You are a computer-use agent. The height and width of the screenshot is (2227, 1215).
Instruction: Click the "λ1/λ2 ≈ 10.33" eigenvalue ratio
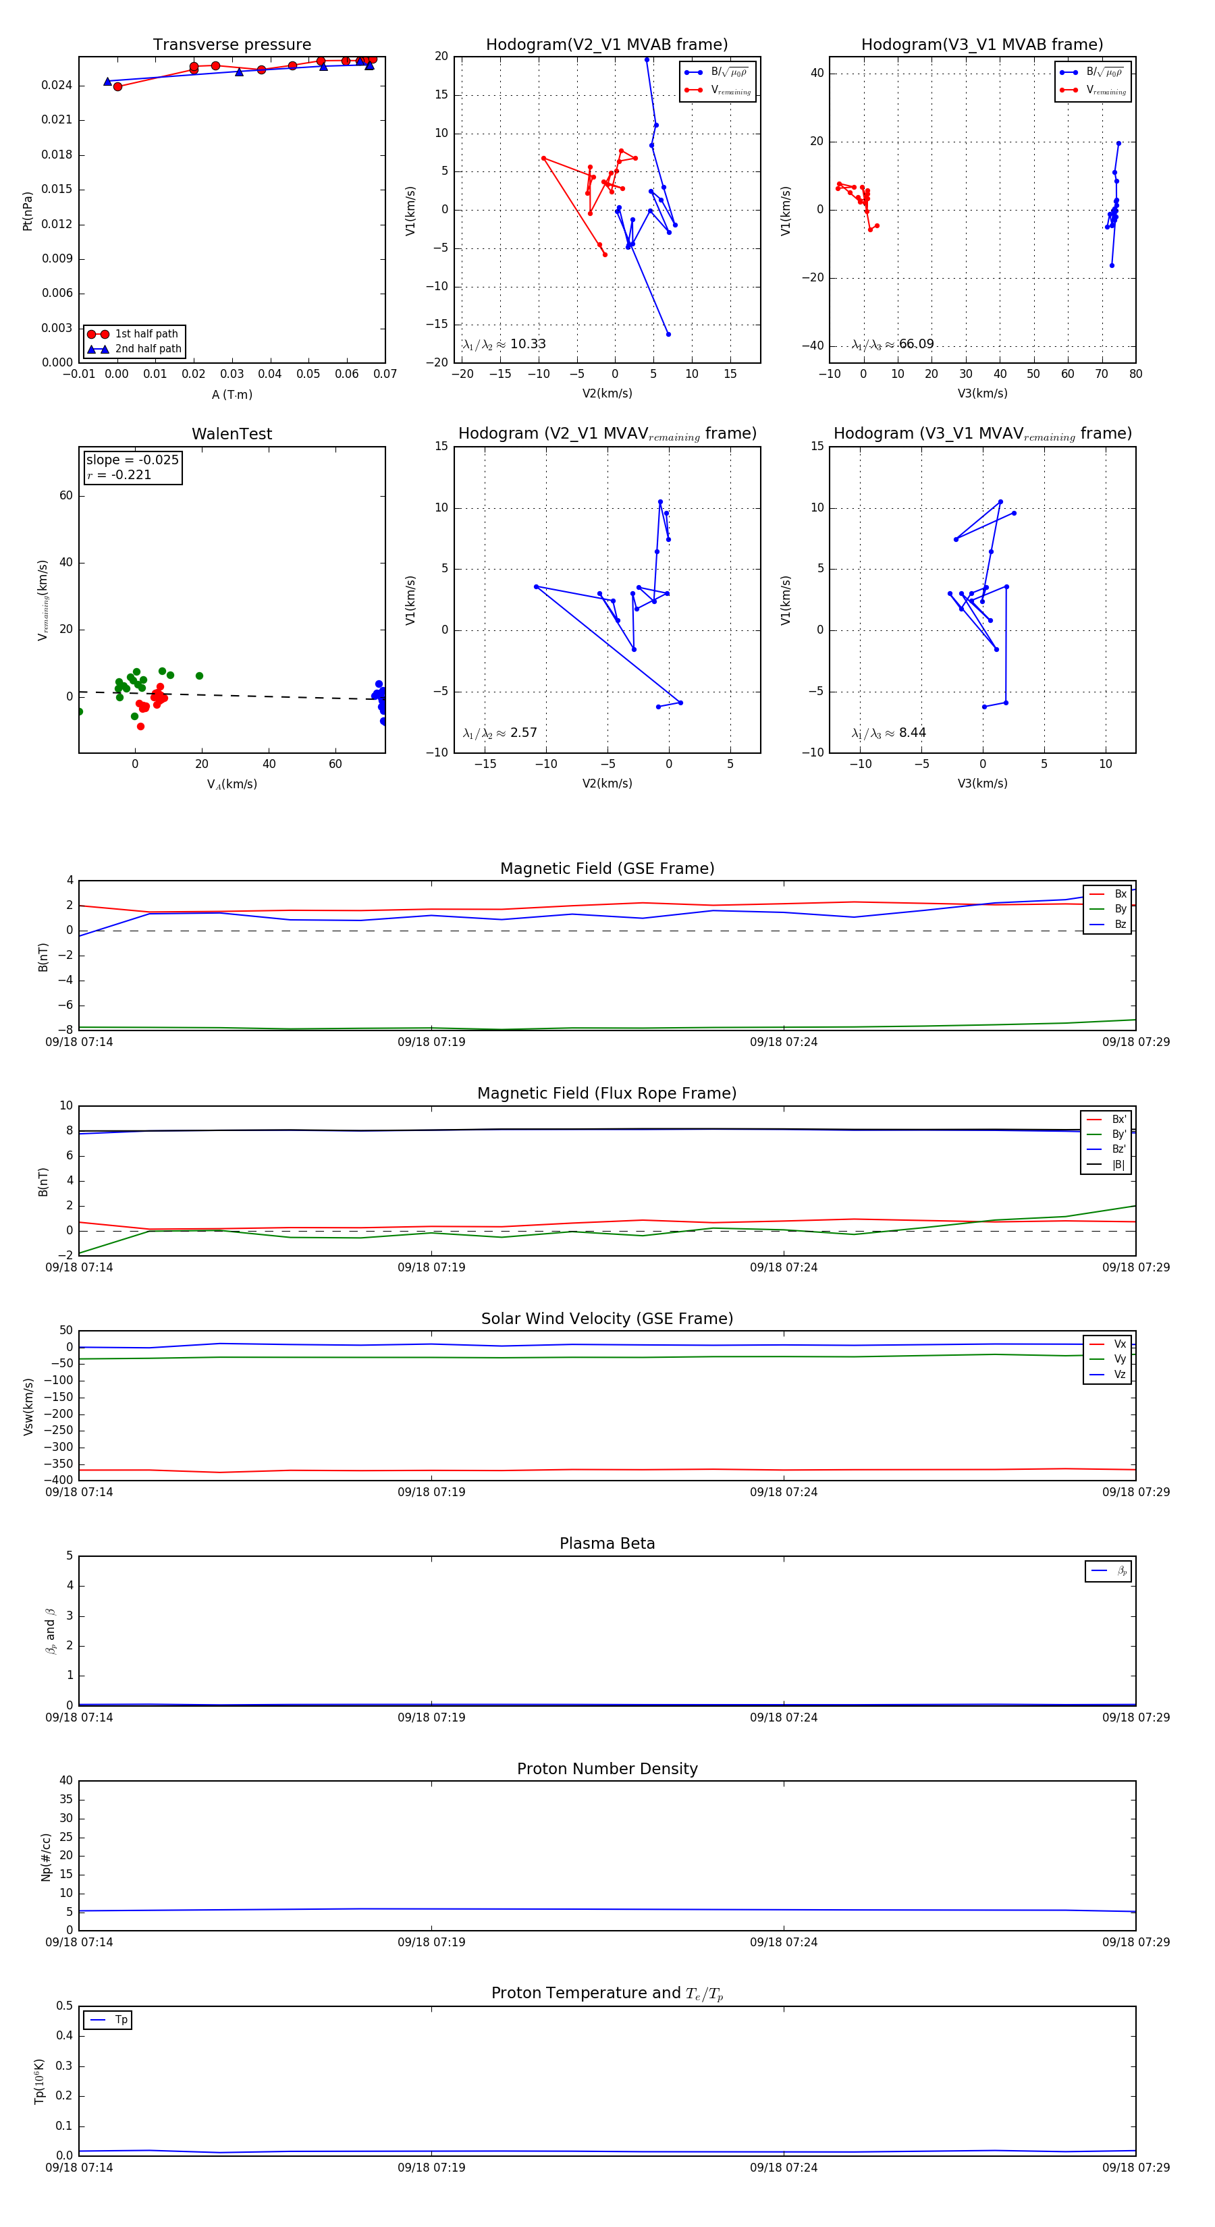504,344
